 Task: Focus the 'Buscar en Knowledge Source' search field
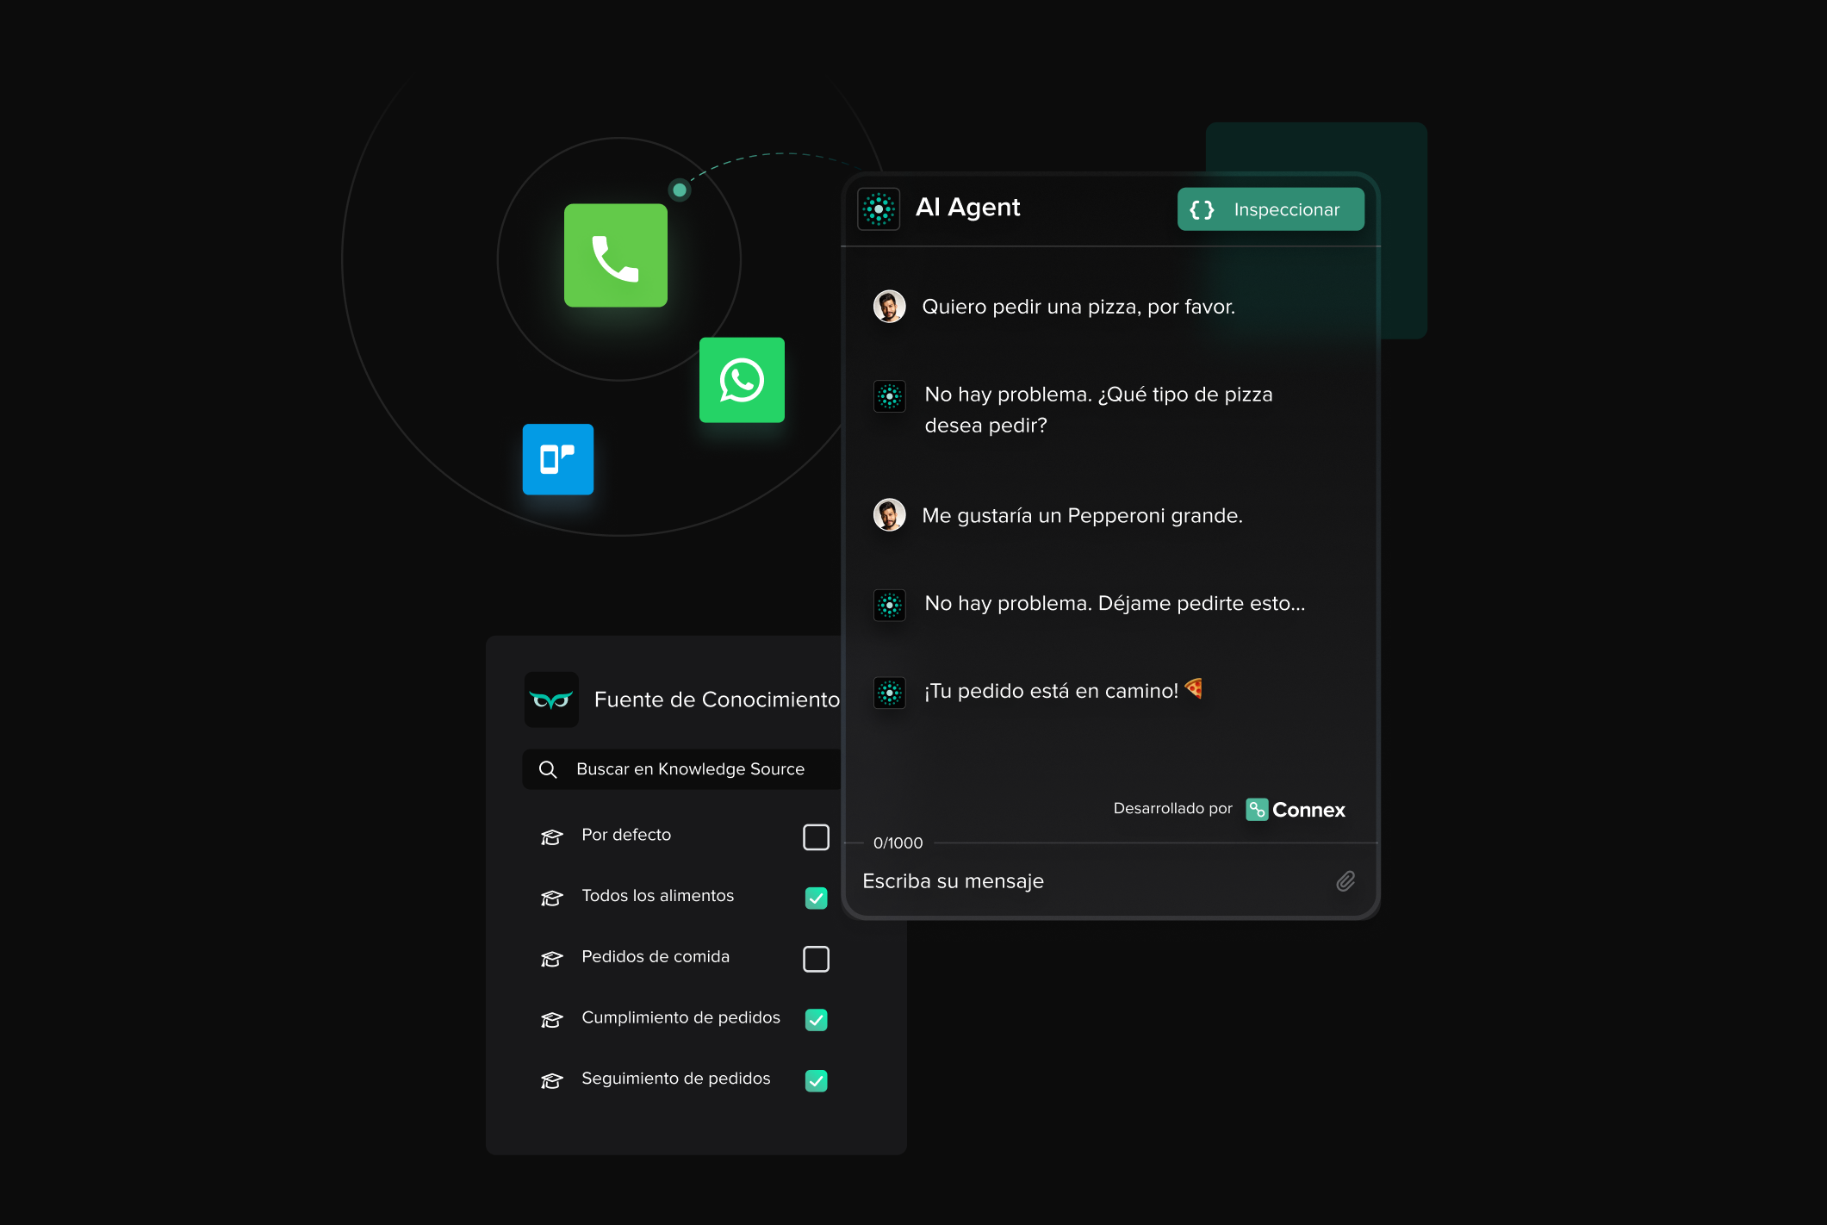(x=682, y=769)
